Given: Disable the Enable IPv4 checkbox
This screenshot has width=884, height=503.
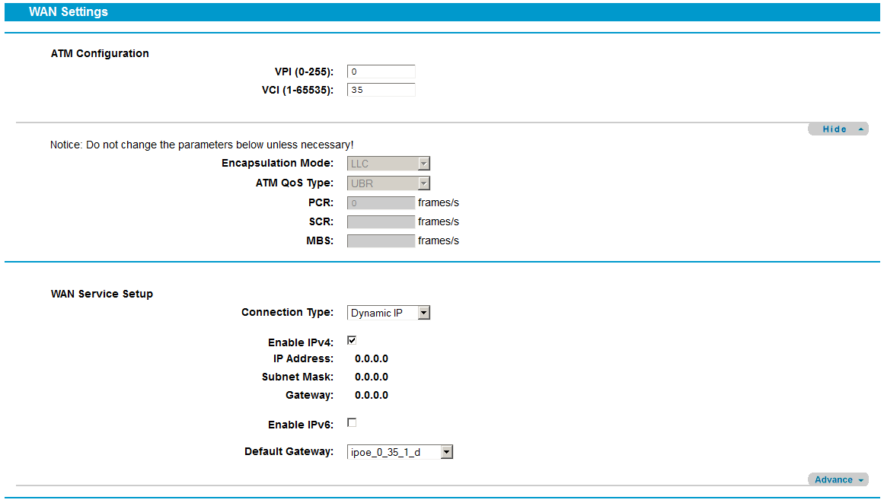Looking at the screenshot, I should (x=352, y=339).
